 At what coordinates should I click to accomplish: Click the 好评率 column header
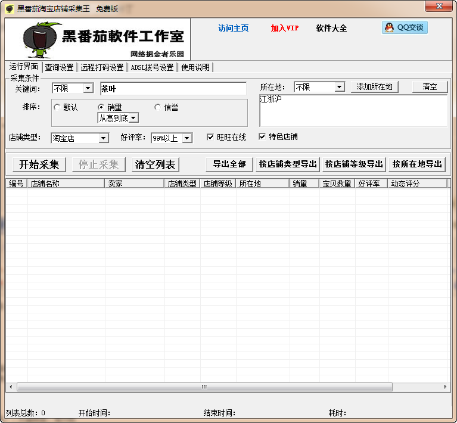pyautogui.click(x=371, y=183)
